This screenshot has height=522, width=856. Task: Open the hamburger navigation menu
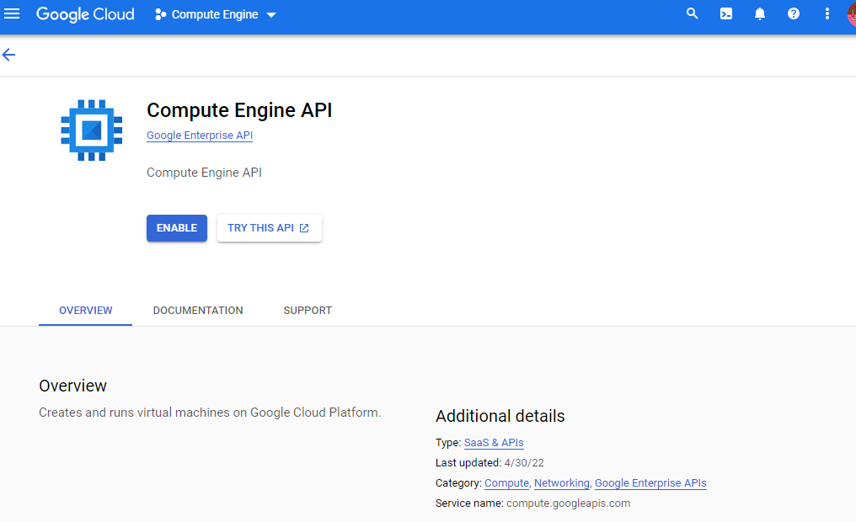click(12, 14)
